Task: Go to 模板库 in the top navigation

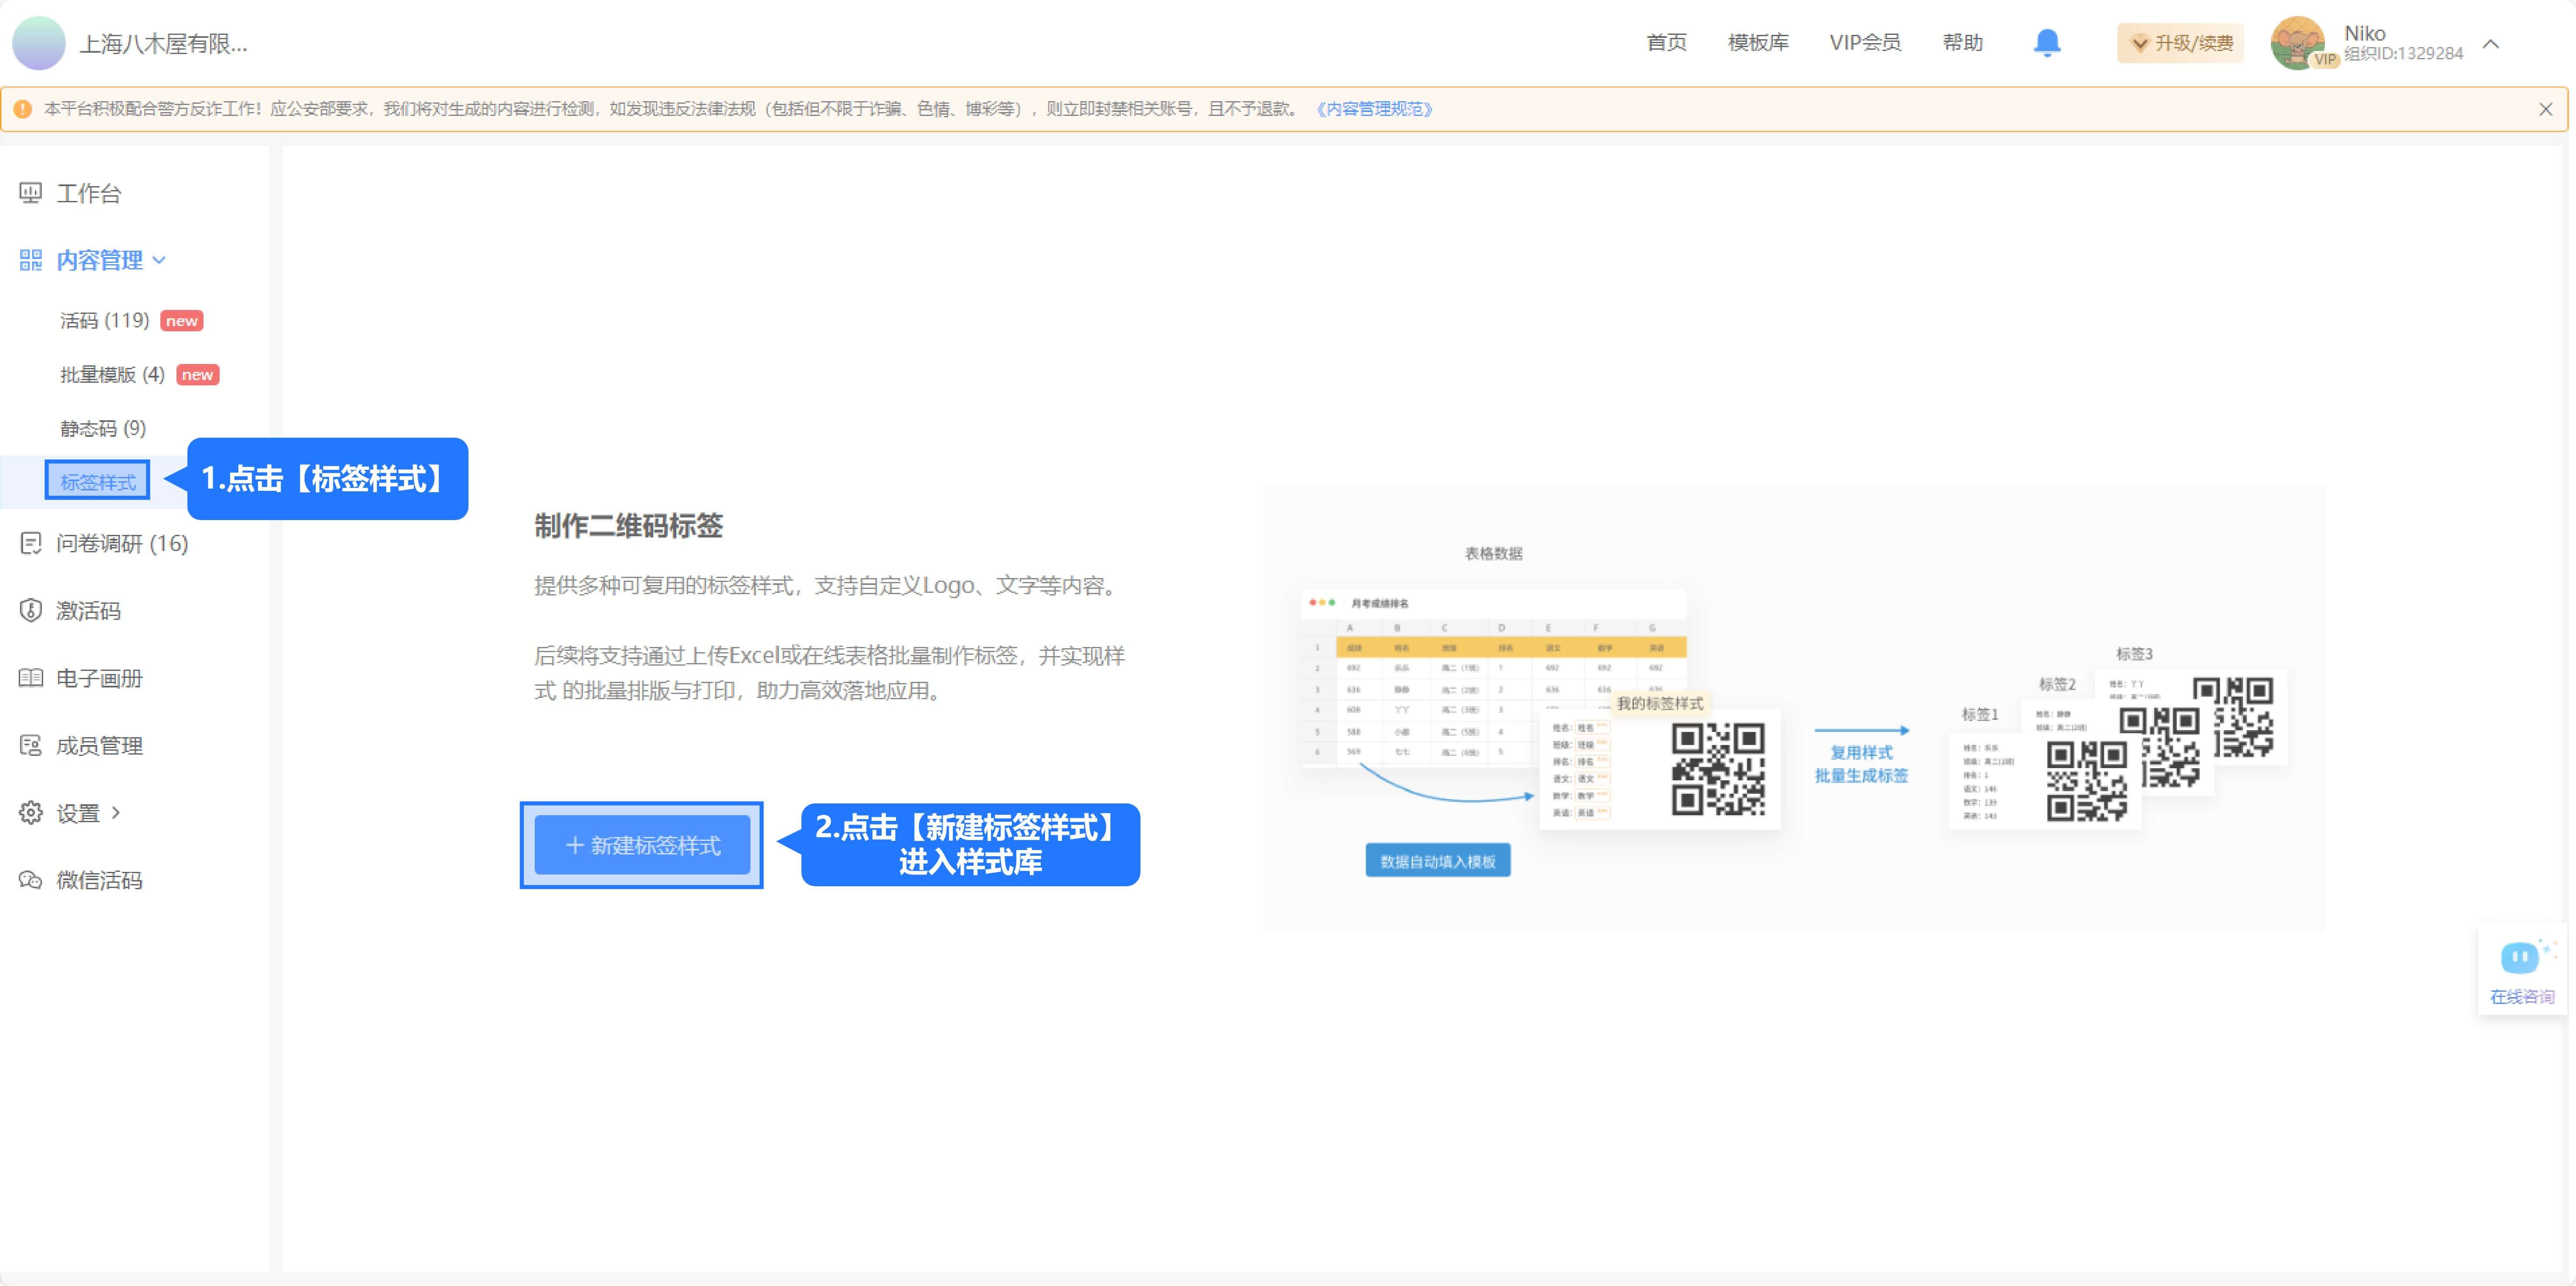Action: [x=1758, y=42]
